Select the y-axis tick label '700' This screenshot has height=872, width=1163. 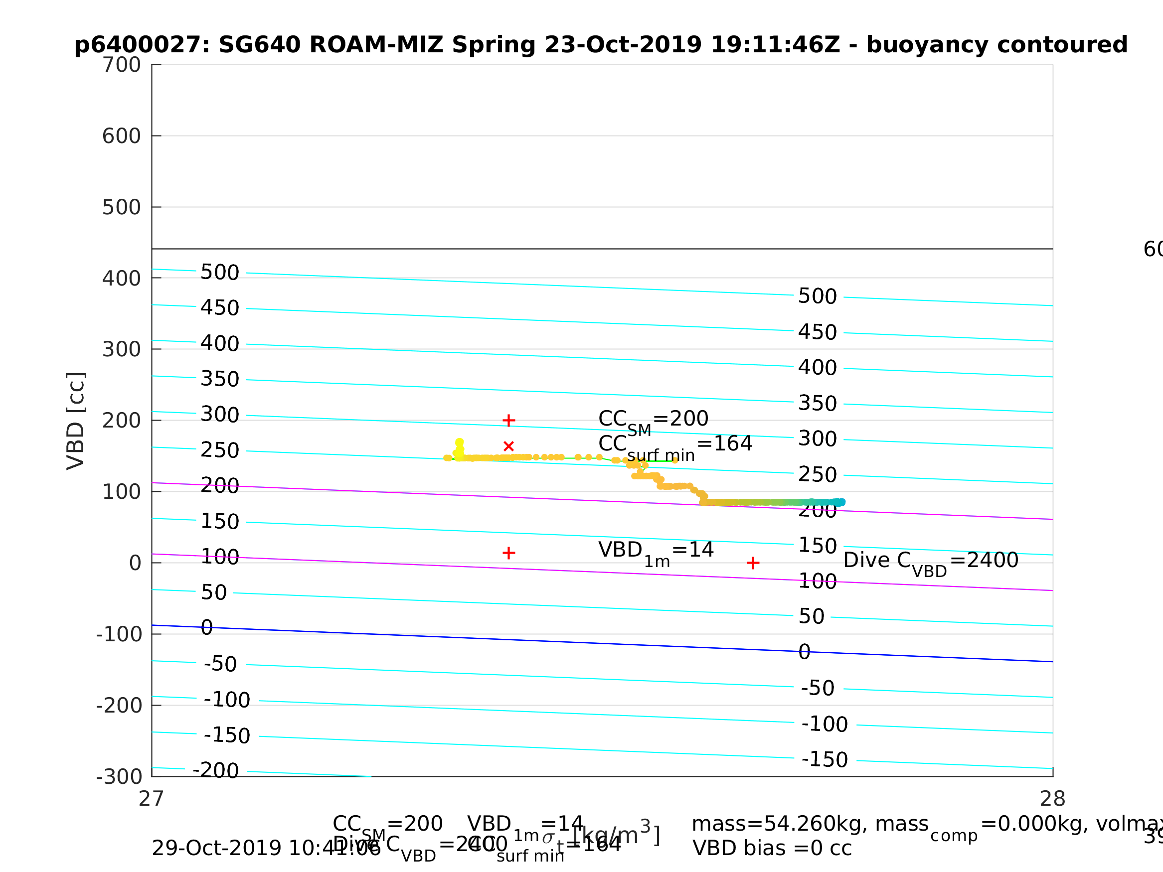pos(122,65)
